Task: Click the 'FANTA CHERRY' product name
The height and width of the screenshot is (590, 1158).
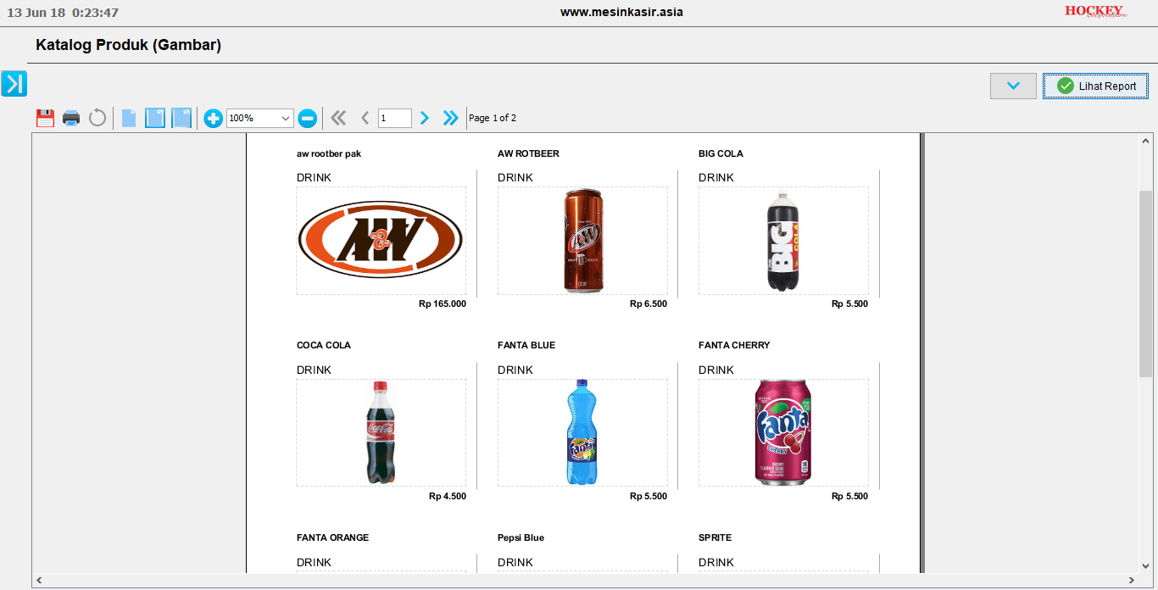Action: coord(734,345)
